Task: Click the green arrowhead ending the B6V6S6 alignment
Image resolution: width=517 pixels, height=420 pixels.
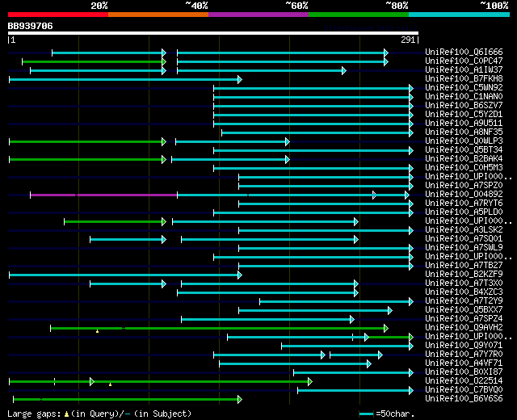Action: click(240, 400)
